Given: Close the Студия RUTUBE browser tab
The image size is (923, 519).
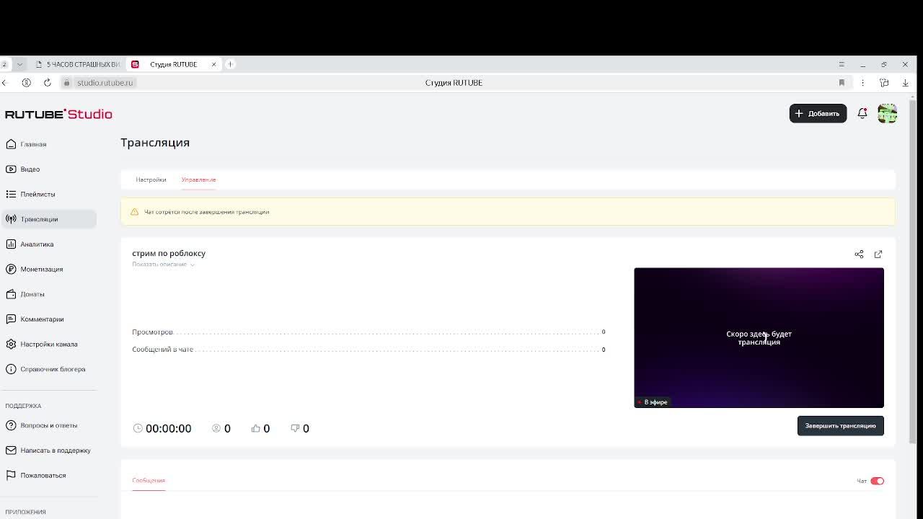Looking at the screenshot, I should coord(213,64).
